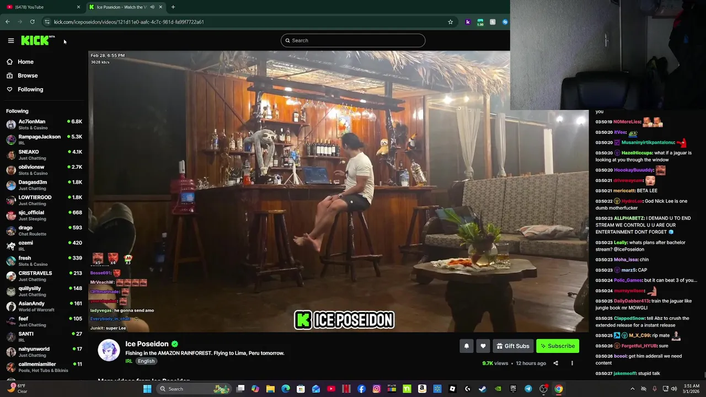Bookmark this page with the star icon
The height and width of the screenshot is (397, 706).
click(x=450, y=22)
